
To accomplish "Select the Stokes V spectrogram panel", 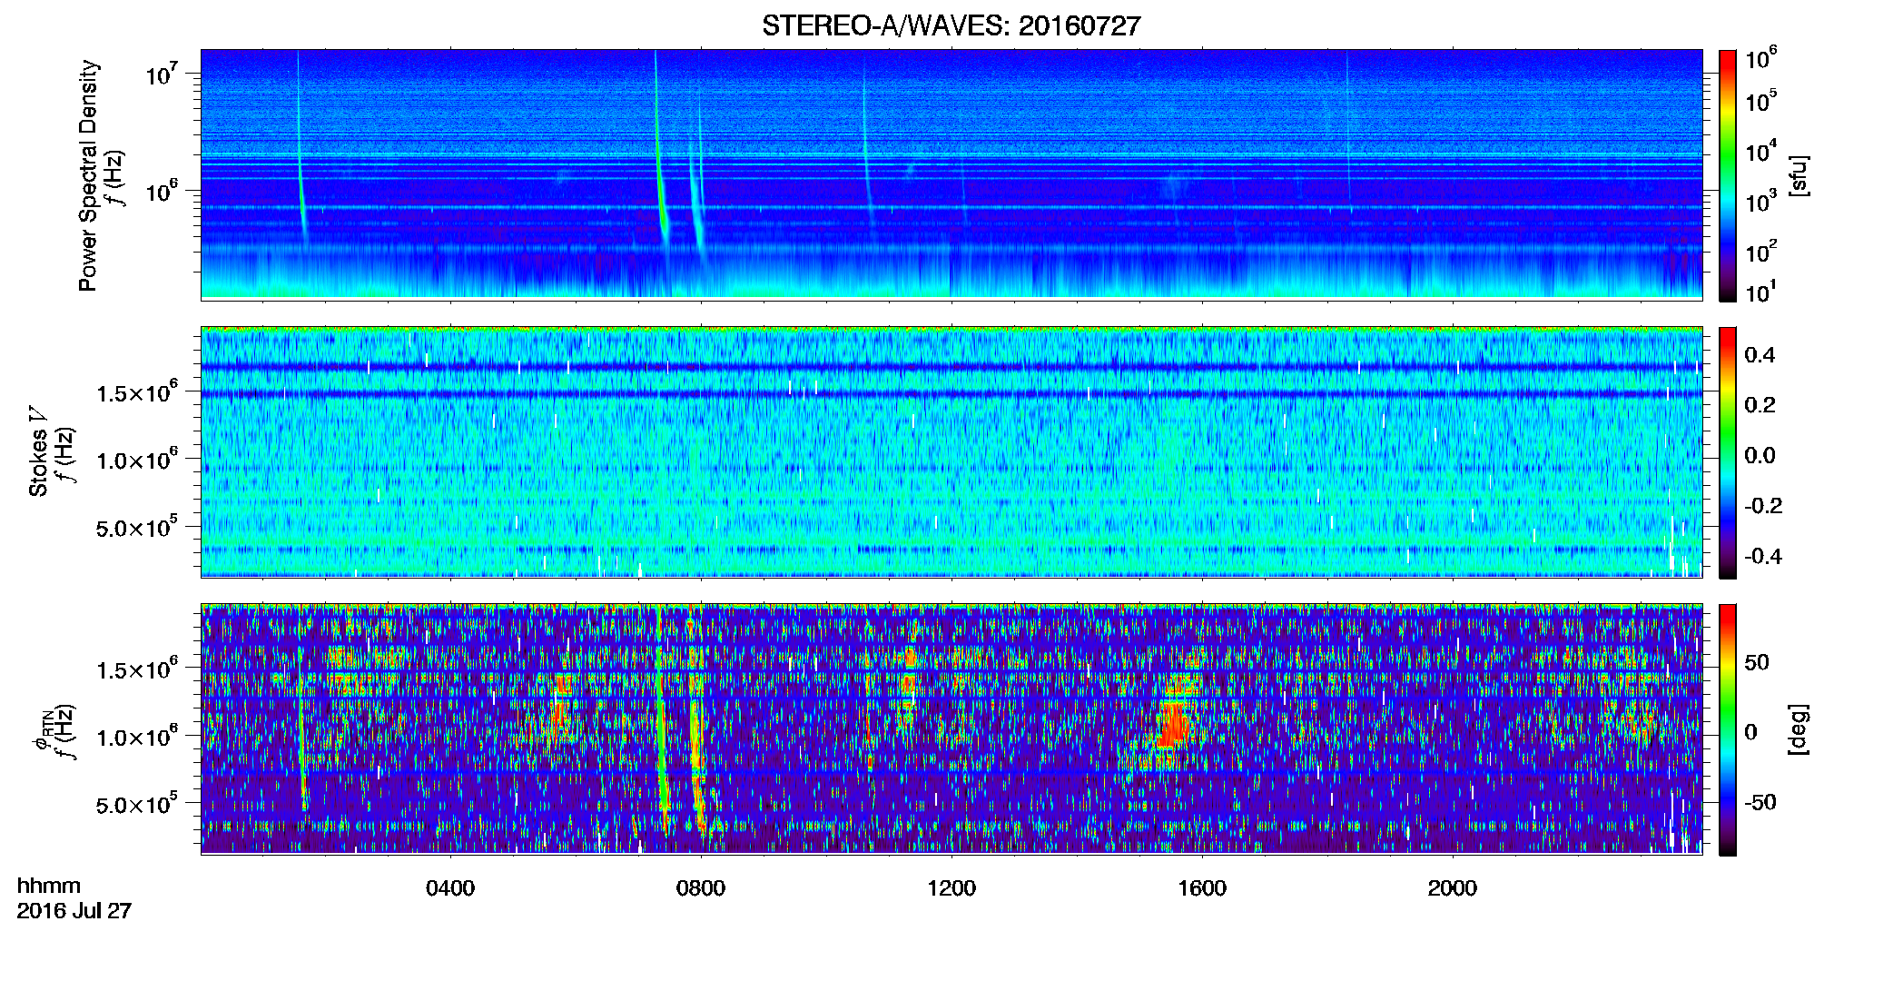I will point(951,451).
